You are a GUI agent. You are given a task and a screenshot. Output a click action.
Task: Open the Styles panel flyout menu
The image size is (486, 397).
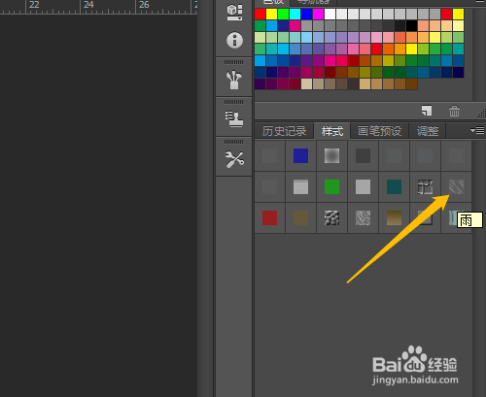pyautogui.click(x=477, y=130)
